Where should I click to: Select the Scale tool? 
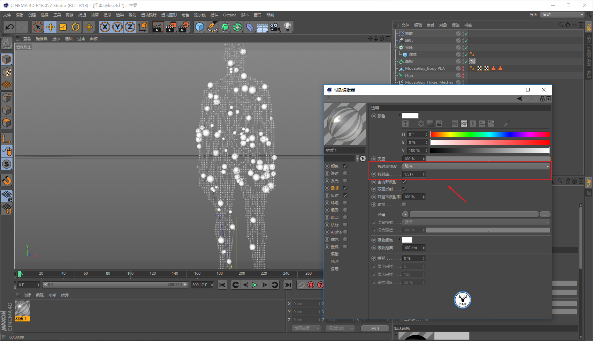(63, 27)
